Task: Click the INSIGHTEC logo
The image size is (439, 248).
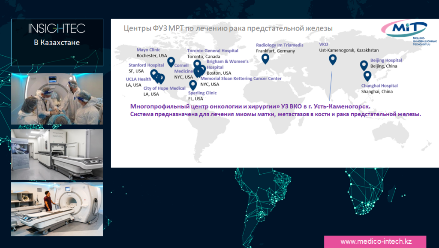Action: point(57,28)
